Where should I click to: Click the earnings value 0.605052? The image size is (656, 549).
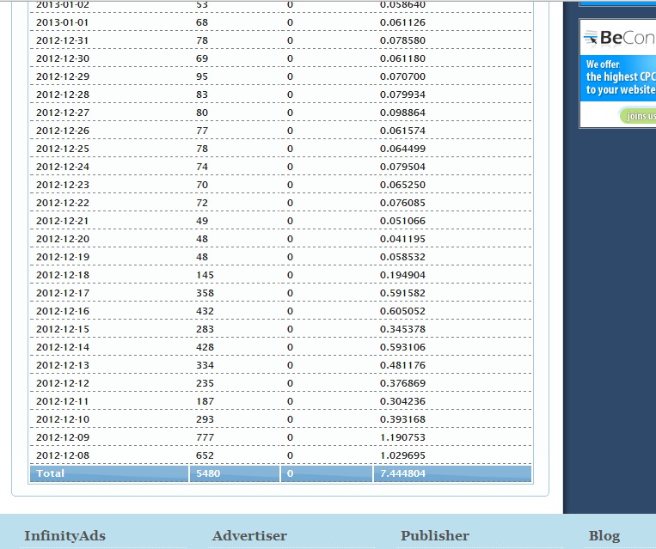point(402,311)
